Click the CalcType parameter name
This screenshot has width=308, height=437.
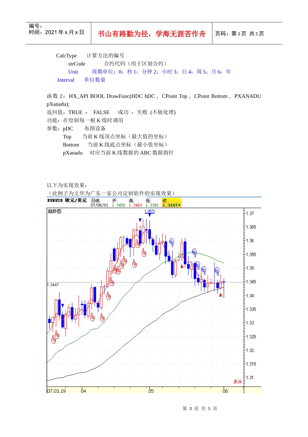pos(66,56)
